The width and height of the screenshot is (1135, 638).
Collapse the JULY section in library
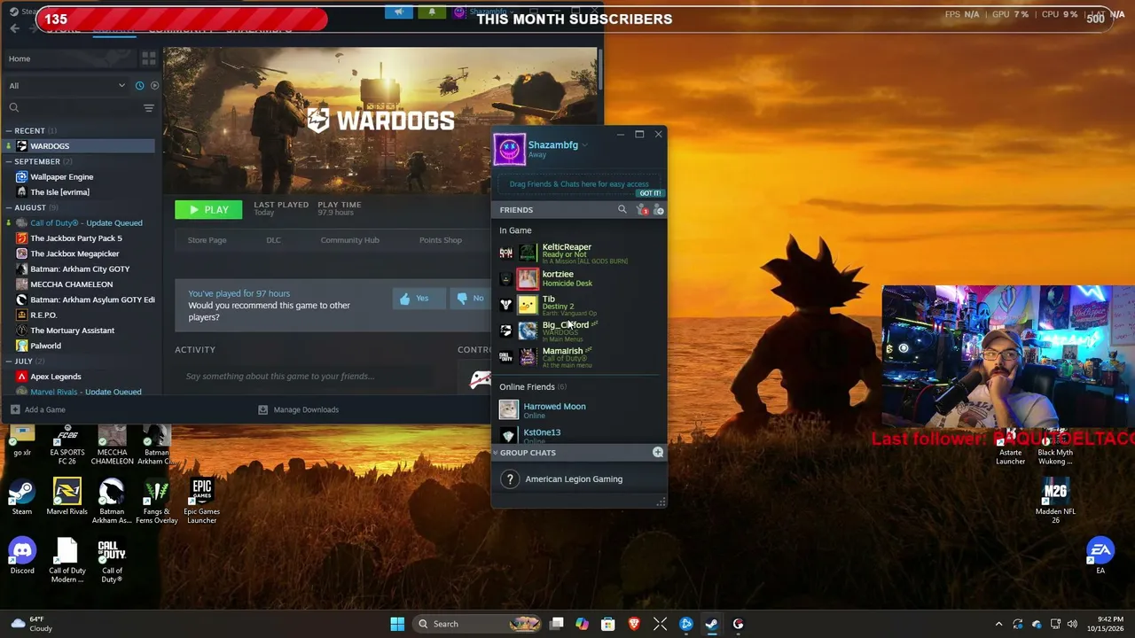(9, 362)
